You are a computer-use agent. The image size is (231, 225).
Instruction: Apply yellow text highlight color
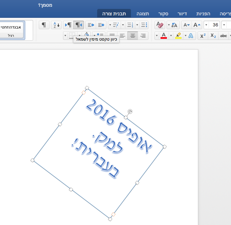(x=178, y=36)
